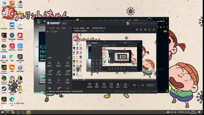Toggle the lock icon above preview
Viewport: 204px width, 115px height.
[x=141, y=30]
